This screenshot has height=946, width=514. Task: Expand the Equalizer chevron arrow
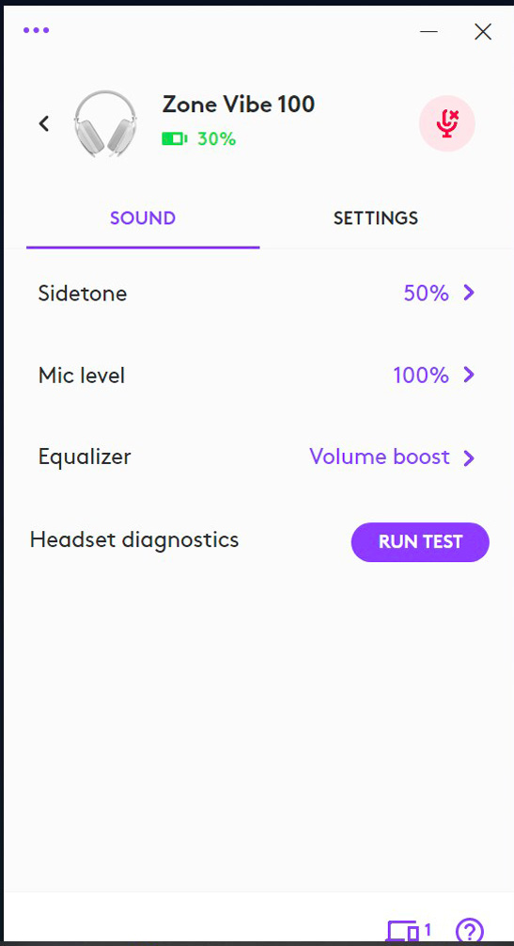pyautogui.click(x=469, y=457)
